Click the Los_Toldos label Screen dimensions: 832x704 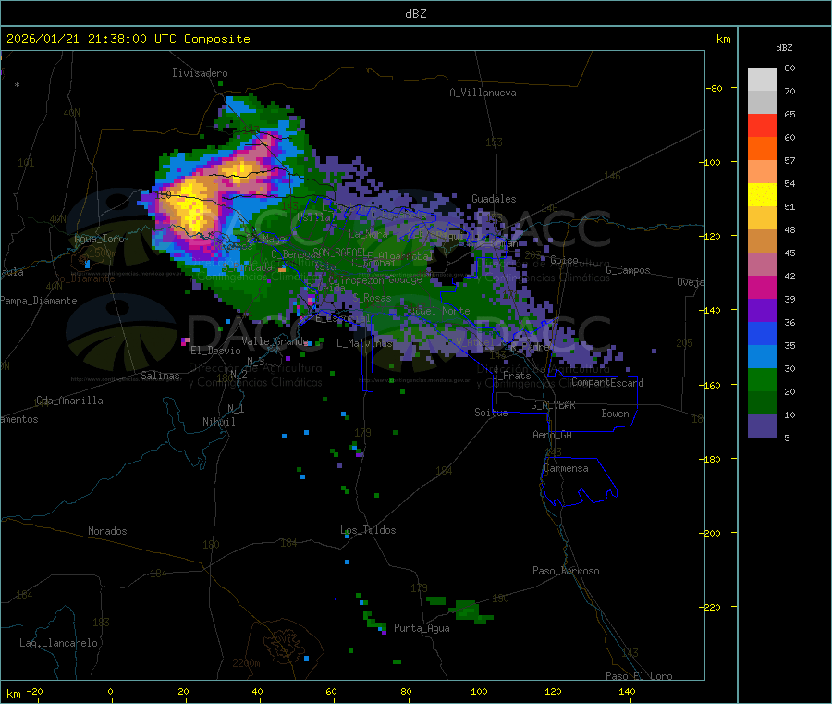pyautogui.click(x=368, y=530)
